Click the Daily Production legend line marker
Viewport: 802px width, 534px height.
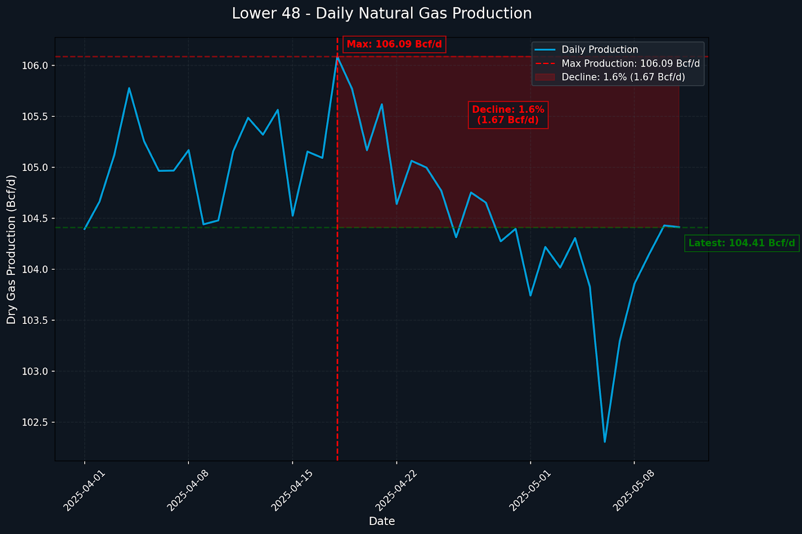(545, 50)
